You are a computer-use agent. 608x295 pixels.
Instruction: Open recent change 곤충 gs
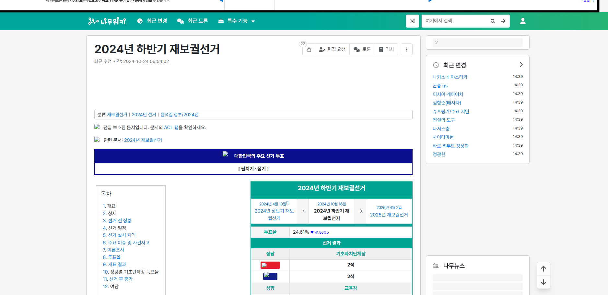pos(440,86)
